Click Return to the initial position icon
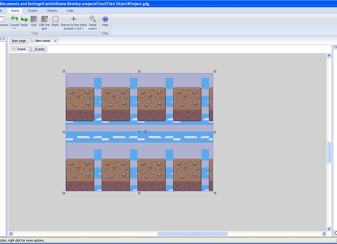 tap(73, 19)
